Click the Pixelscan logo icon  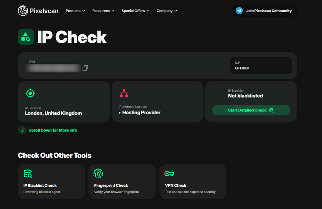pos(23,11)
